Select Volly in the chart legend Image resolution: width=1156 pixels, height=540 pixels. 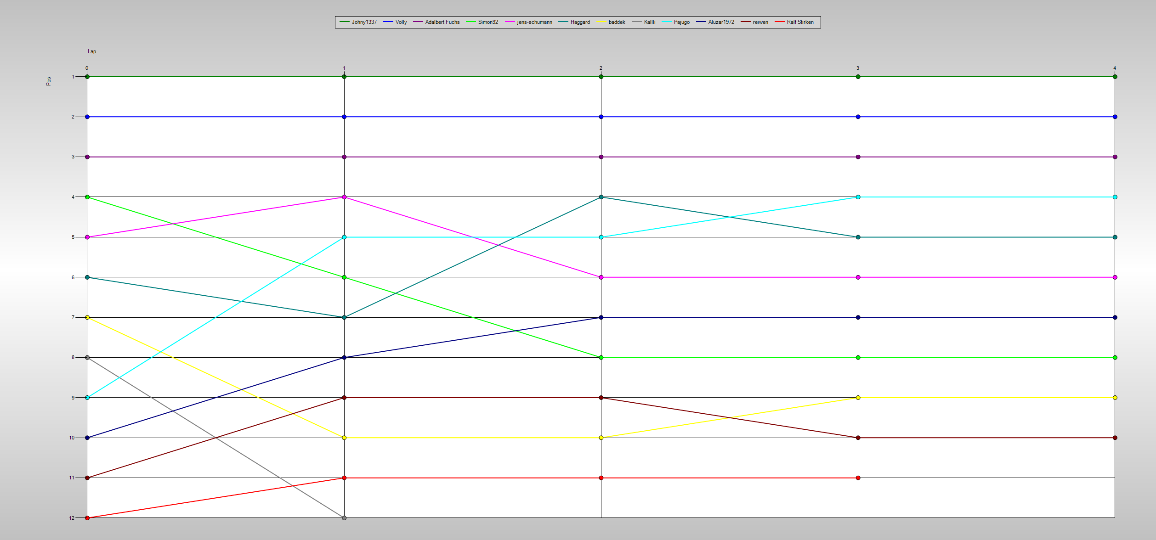coord(395,22)
